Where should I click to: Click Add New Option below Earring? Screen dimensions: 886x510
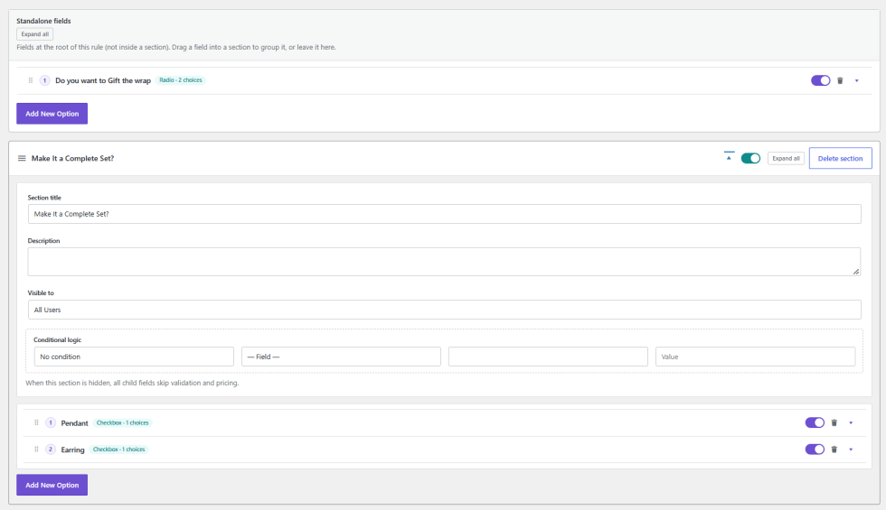point(52,486)
